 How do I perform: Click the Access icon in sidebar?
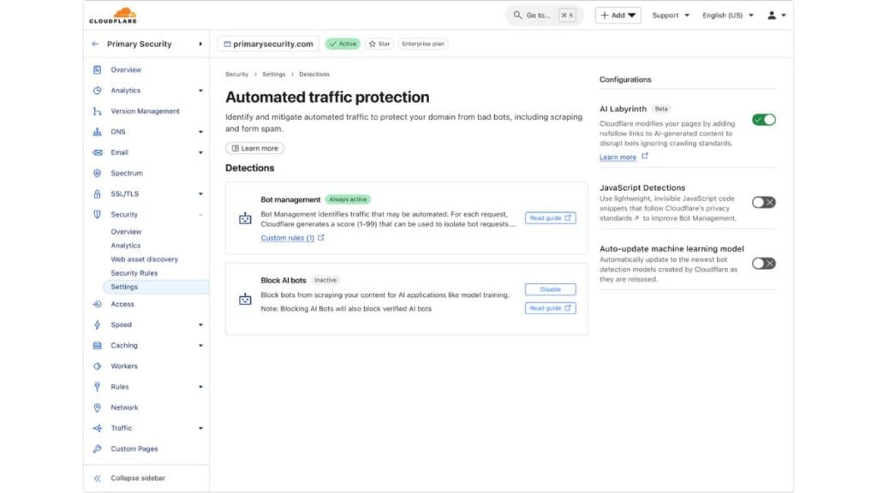coord(98,304)
